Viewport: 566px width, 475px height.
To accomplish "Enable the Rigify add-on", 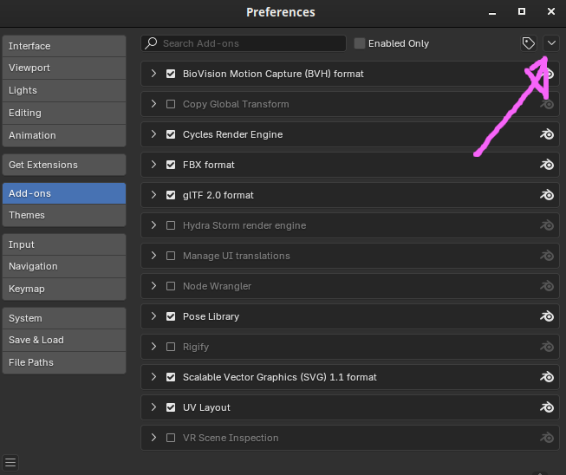I will click(x=171, y=347).
